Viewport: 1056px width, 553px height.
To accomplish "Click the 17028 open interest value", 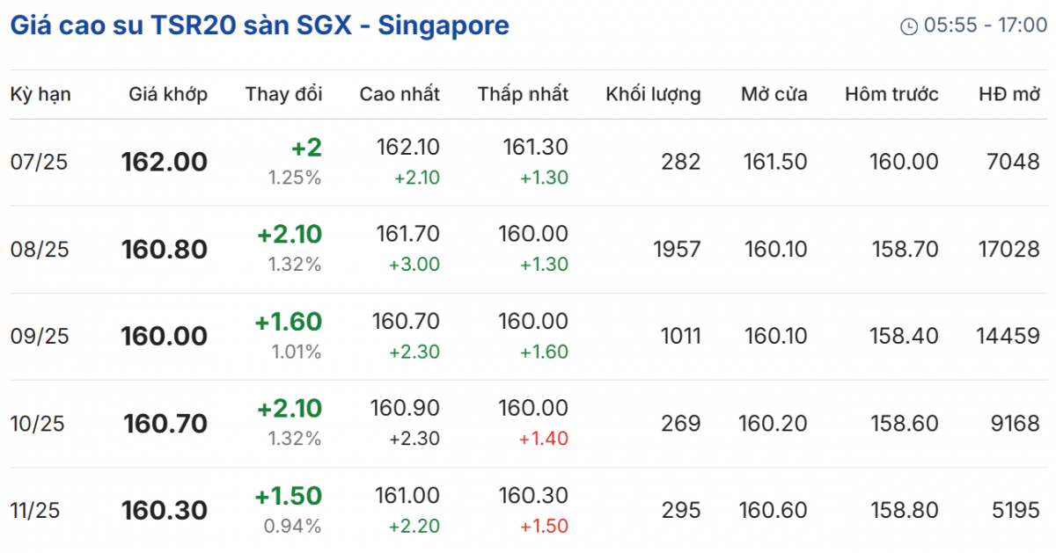I will (x=1008, y=250).
